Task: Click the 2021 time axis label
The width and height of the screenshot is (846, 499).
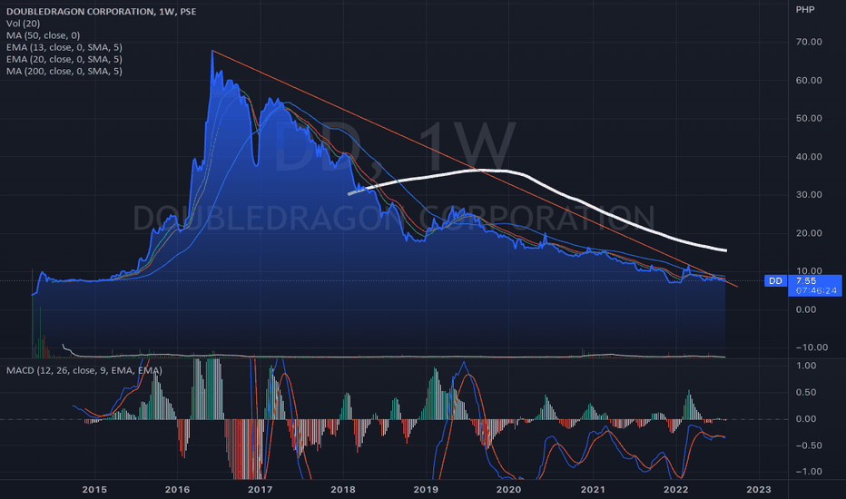Action: [x=593, y=489]
